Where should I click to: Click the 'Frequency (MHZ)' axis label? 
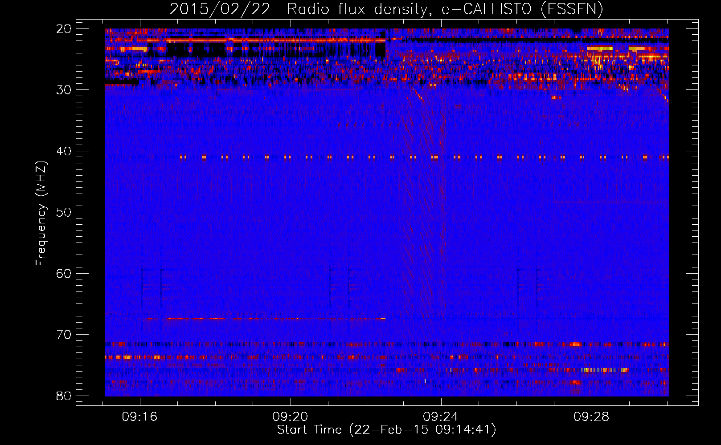[41, 214]
